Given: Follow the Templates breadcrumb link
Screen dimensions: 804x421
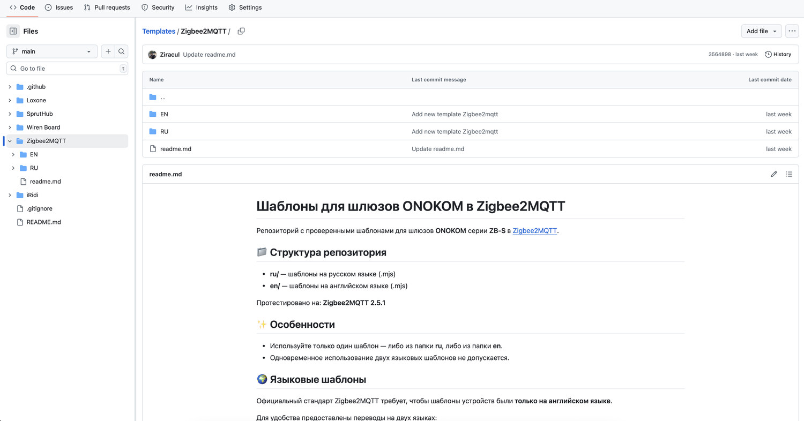Looking at the screenshot, I should pos(159,31).
